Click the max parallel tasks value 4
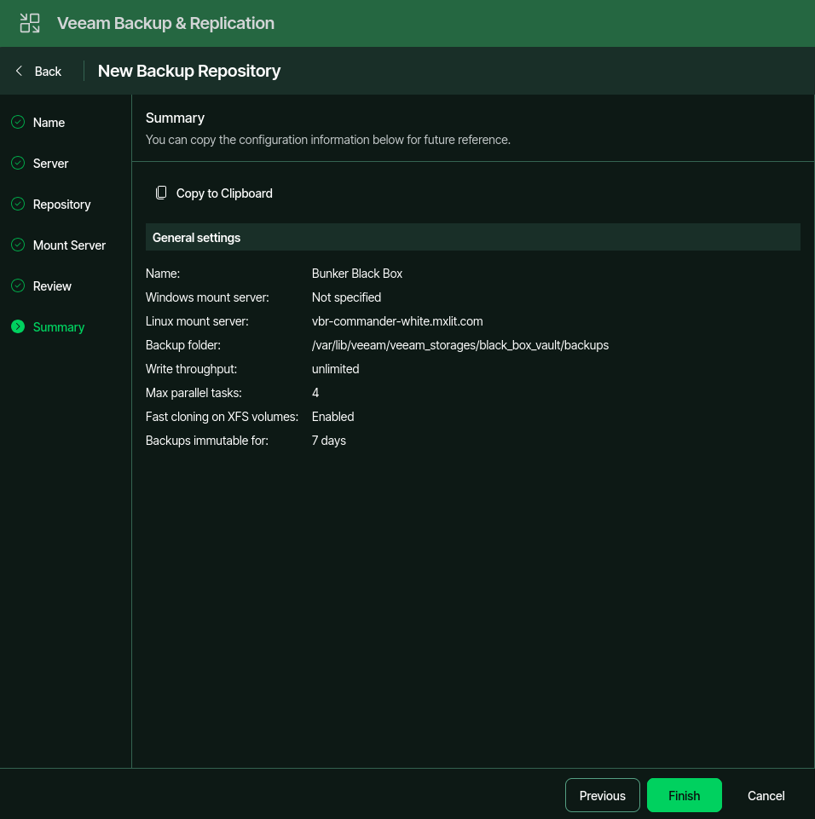Viewport: 815px width, 819px height. (x=315, y=393)
